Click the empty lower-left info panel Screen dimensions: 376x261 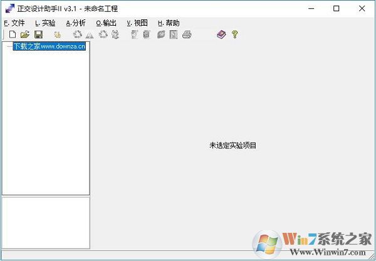pyautogui.click(x=46, y=223)
